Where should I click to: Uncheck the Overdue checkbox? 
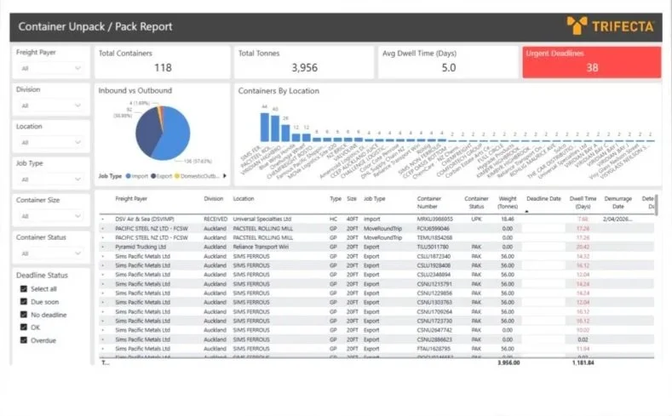pos(24,339)
